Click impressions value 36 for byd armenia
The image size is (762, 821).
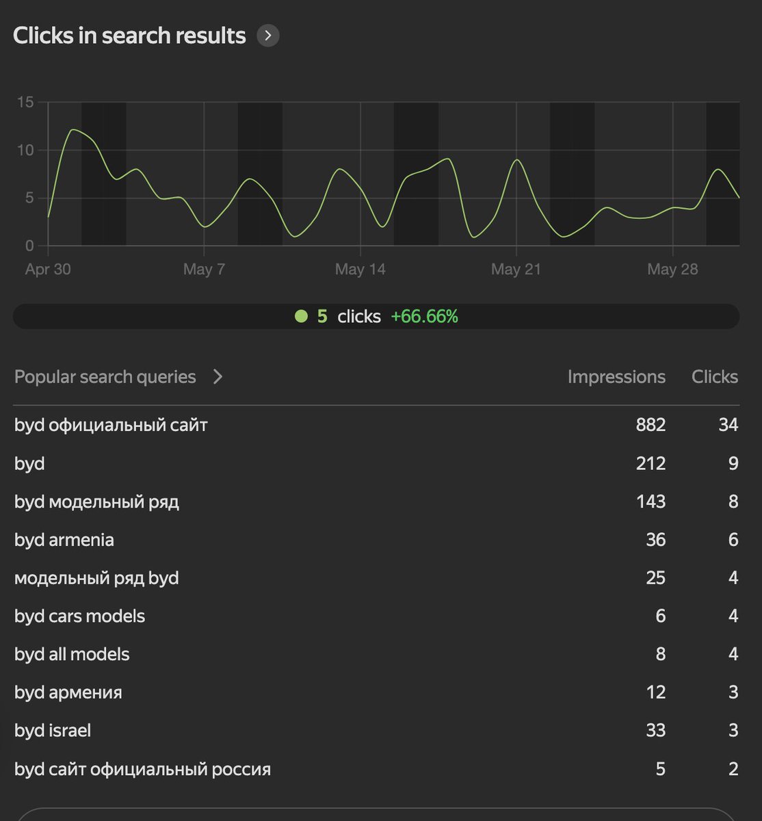click(655, 540)
